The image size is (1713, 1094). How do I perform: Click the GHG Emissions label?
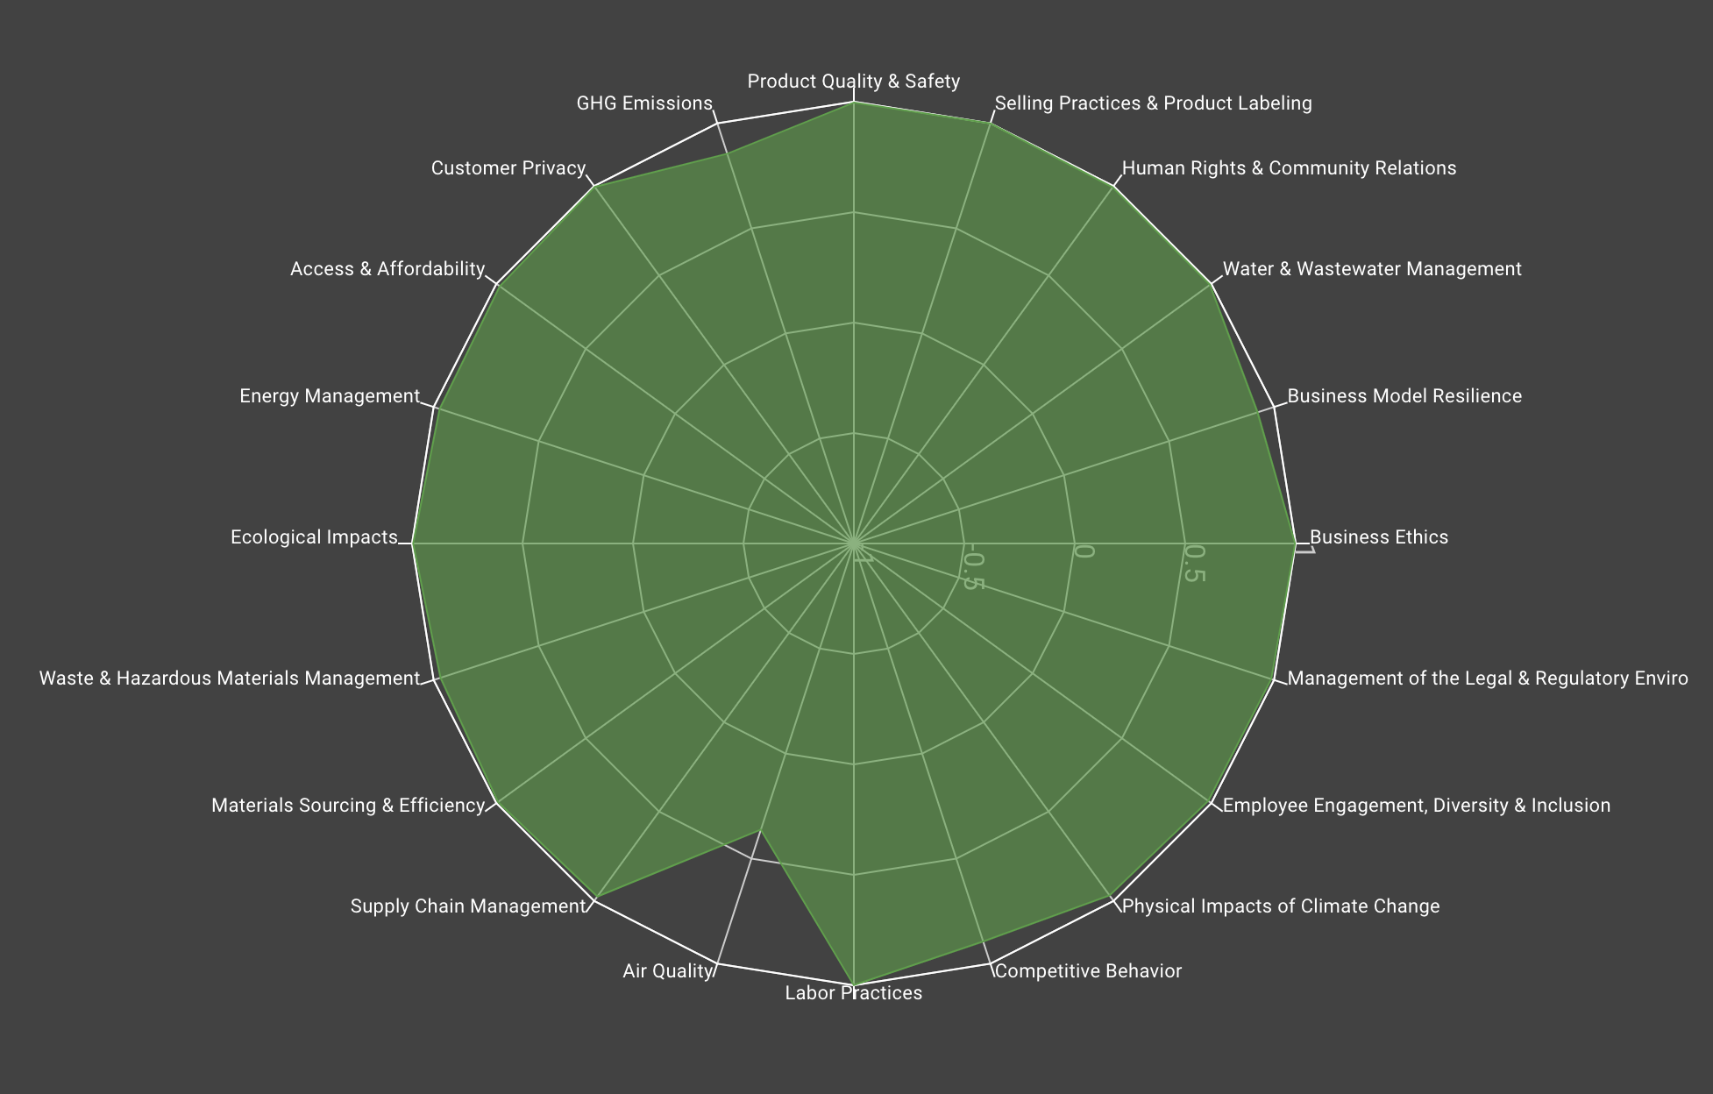point(644,103)
